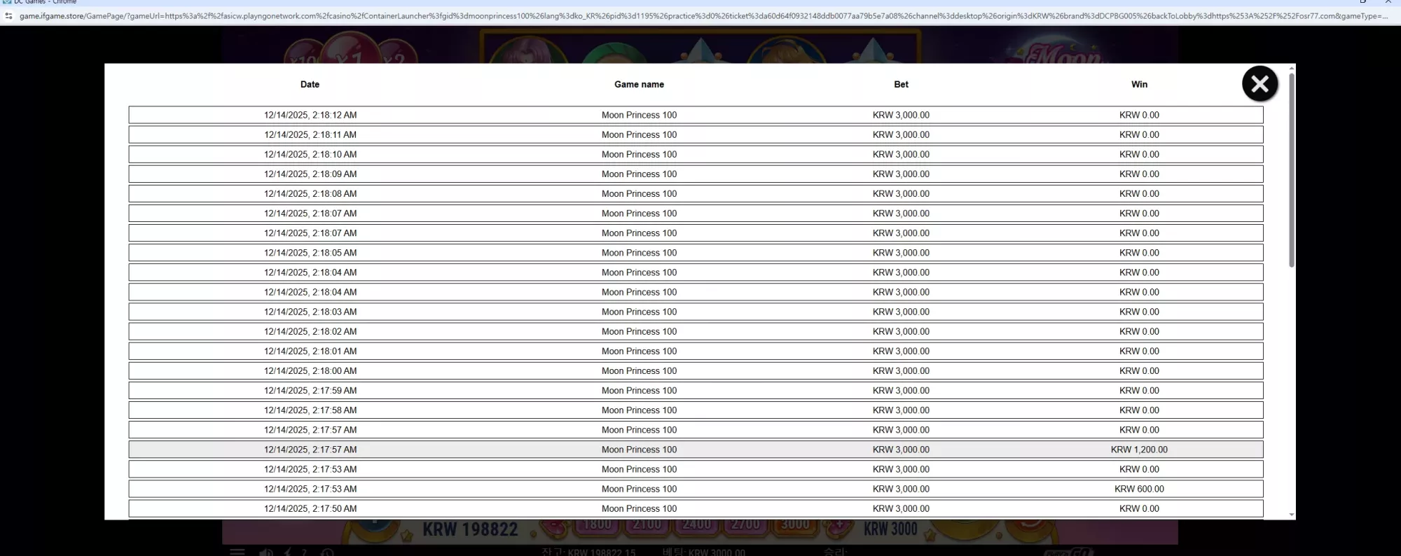Screen dimensions: 1401x556
Task: Click the Win value in the 2:18:00 AM row
Action: [1139, 371]
